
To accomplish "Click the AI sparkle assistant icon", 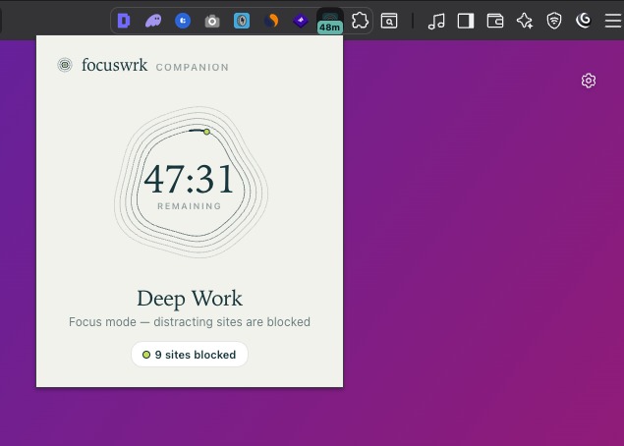I will [x=525, y=21].
